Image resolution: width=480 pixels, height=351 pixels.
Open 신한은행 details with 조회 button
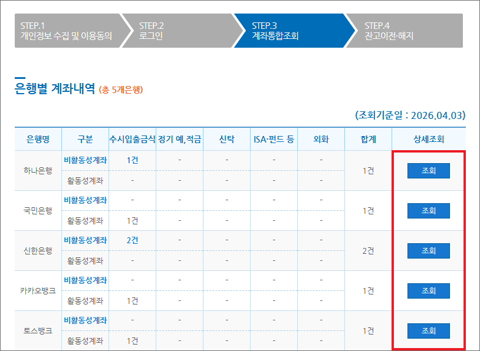pyautogui.click(x=428, y=251)
